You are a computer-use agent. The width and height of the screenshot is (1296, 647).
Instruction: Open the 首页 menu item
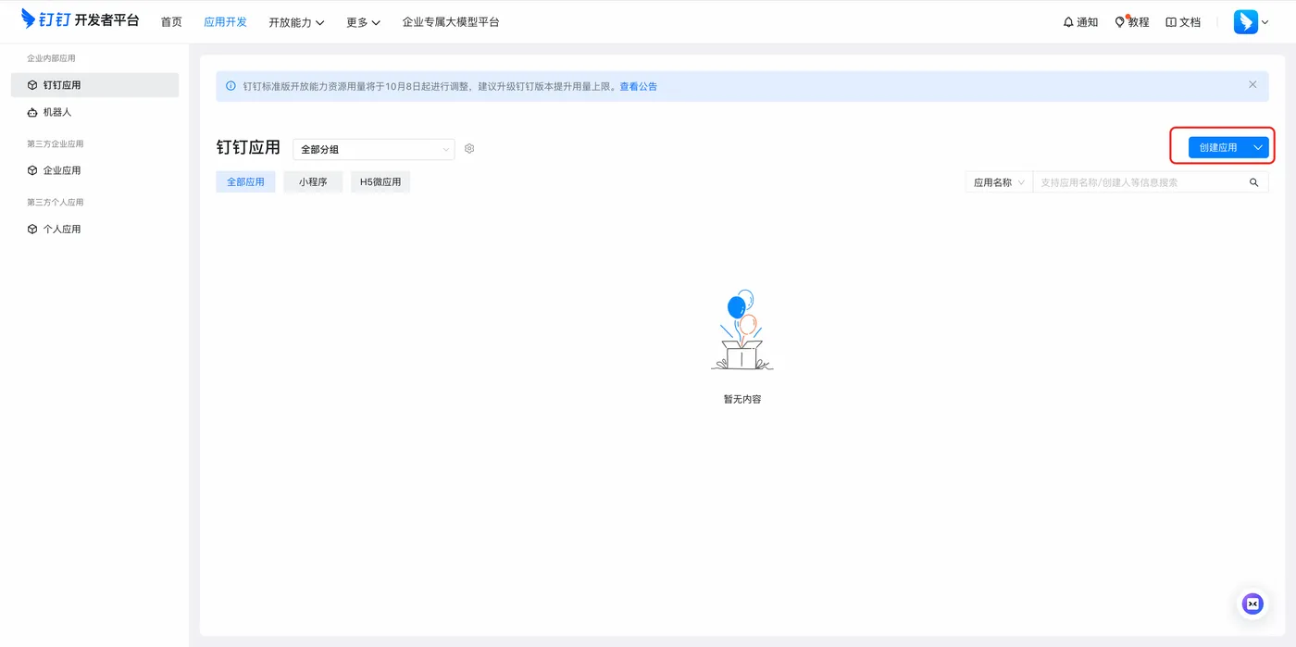tap(171, 22)
